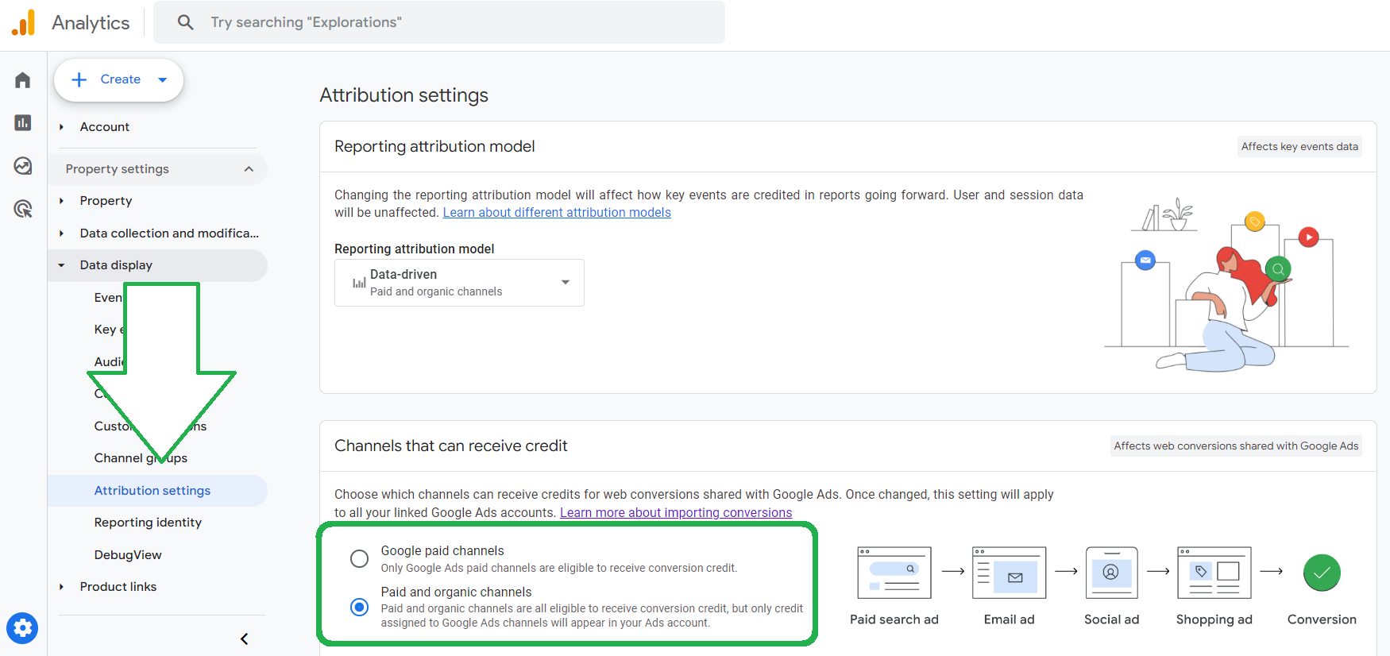
Task: Click the Social ad label
Action: (x=1111, y=619)
